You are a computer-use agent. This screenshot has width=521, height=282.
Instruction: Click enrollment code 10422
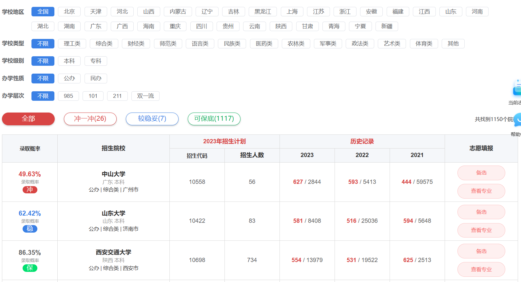click(x=197, y=221)
